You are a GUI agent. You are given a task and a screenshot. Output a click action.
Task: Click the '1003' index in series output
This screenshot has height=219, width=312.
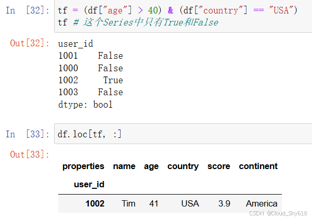pyautogui.click(x=68, y=92)
